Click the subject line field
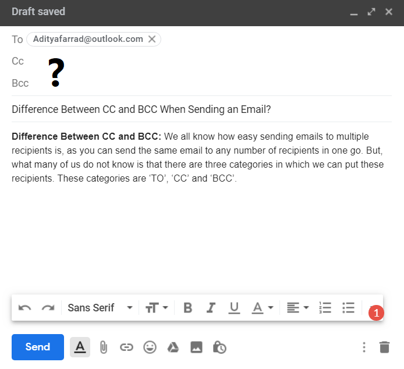Image resolution: width=404 pixels, height=369 pixels. click(201, 109)
